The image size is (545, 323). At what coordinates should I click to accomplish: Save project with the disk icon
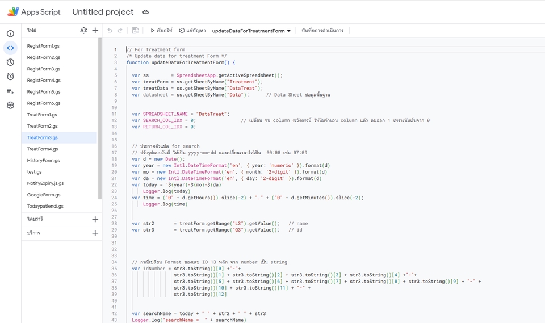136,30
